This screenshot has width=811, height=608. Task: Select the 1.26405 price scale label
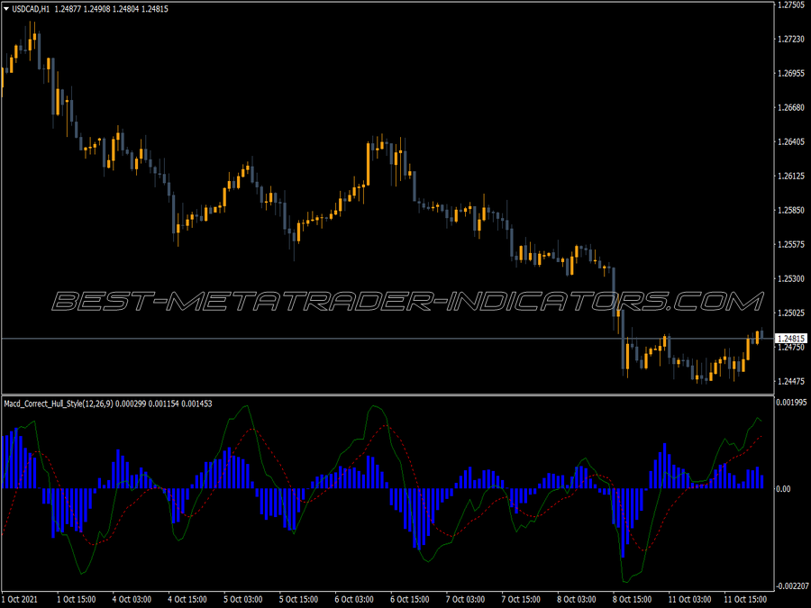click(791, 141)
